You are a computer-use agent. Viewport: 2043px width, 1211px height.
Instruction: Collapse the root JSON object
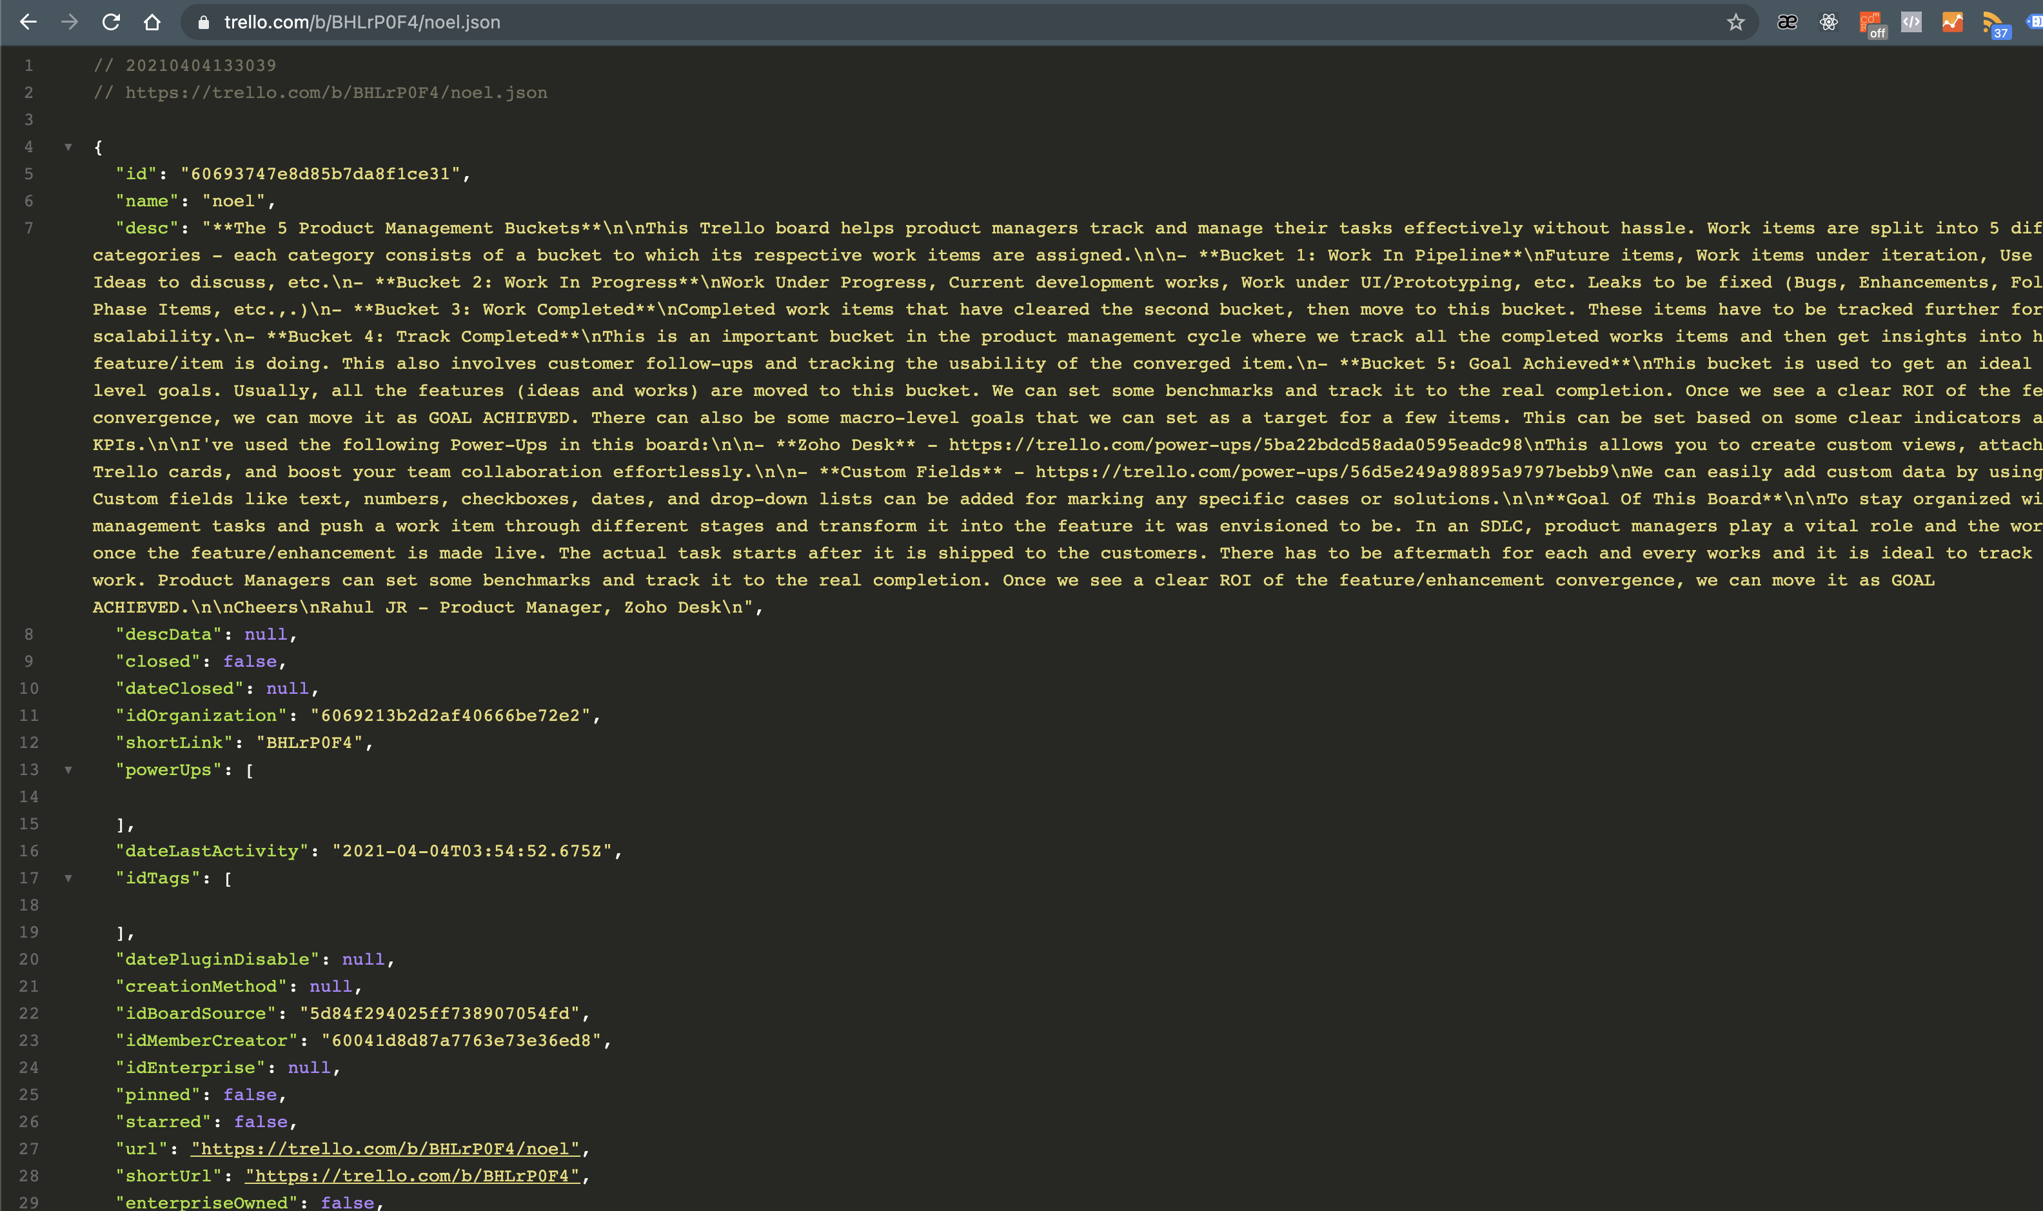[x=68, y=147]
